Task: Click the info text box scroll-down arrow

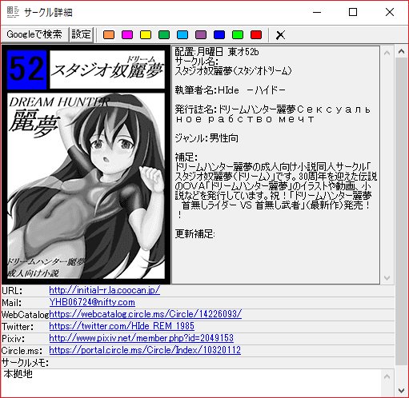Action: (x=387, y=278)
